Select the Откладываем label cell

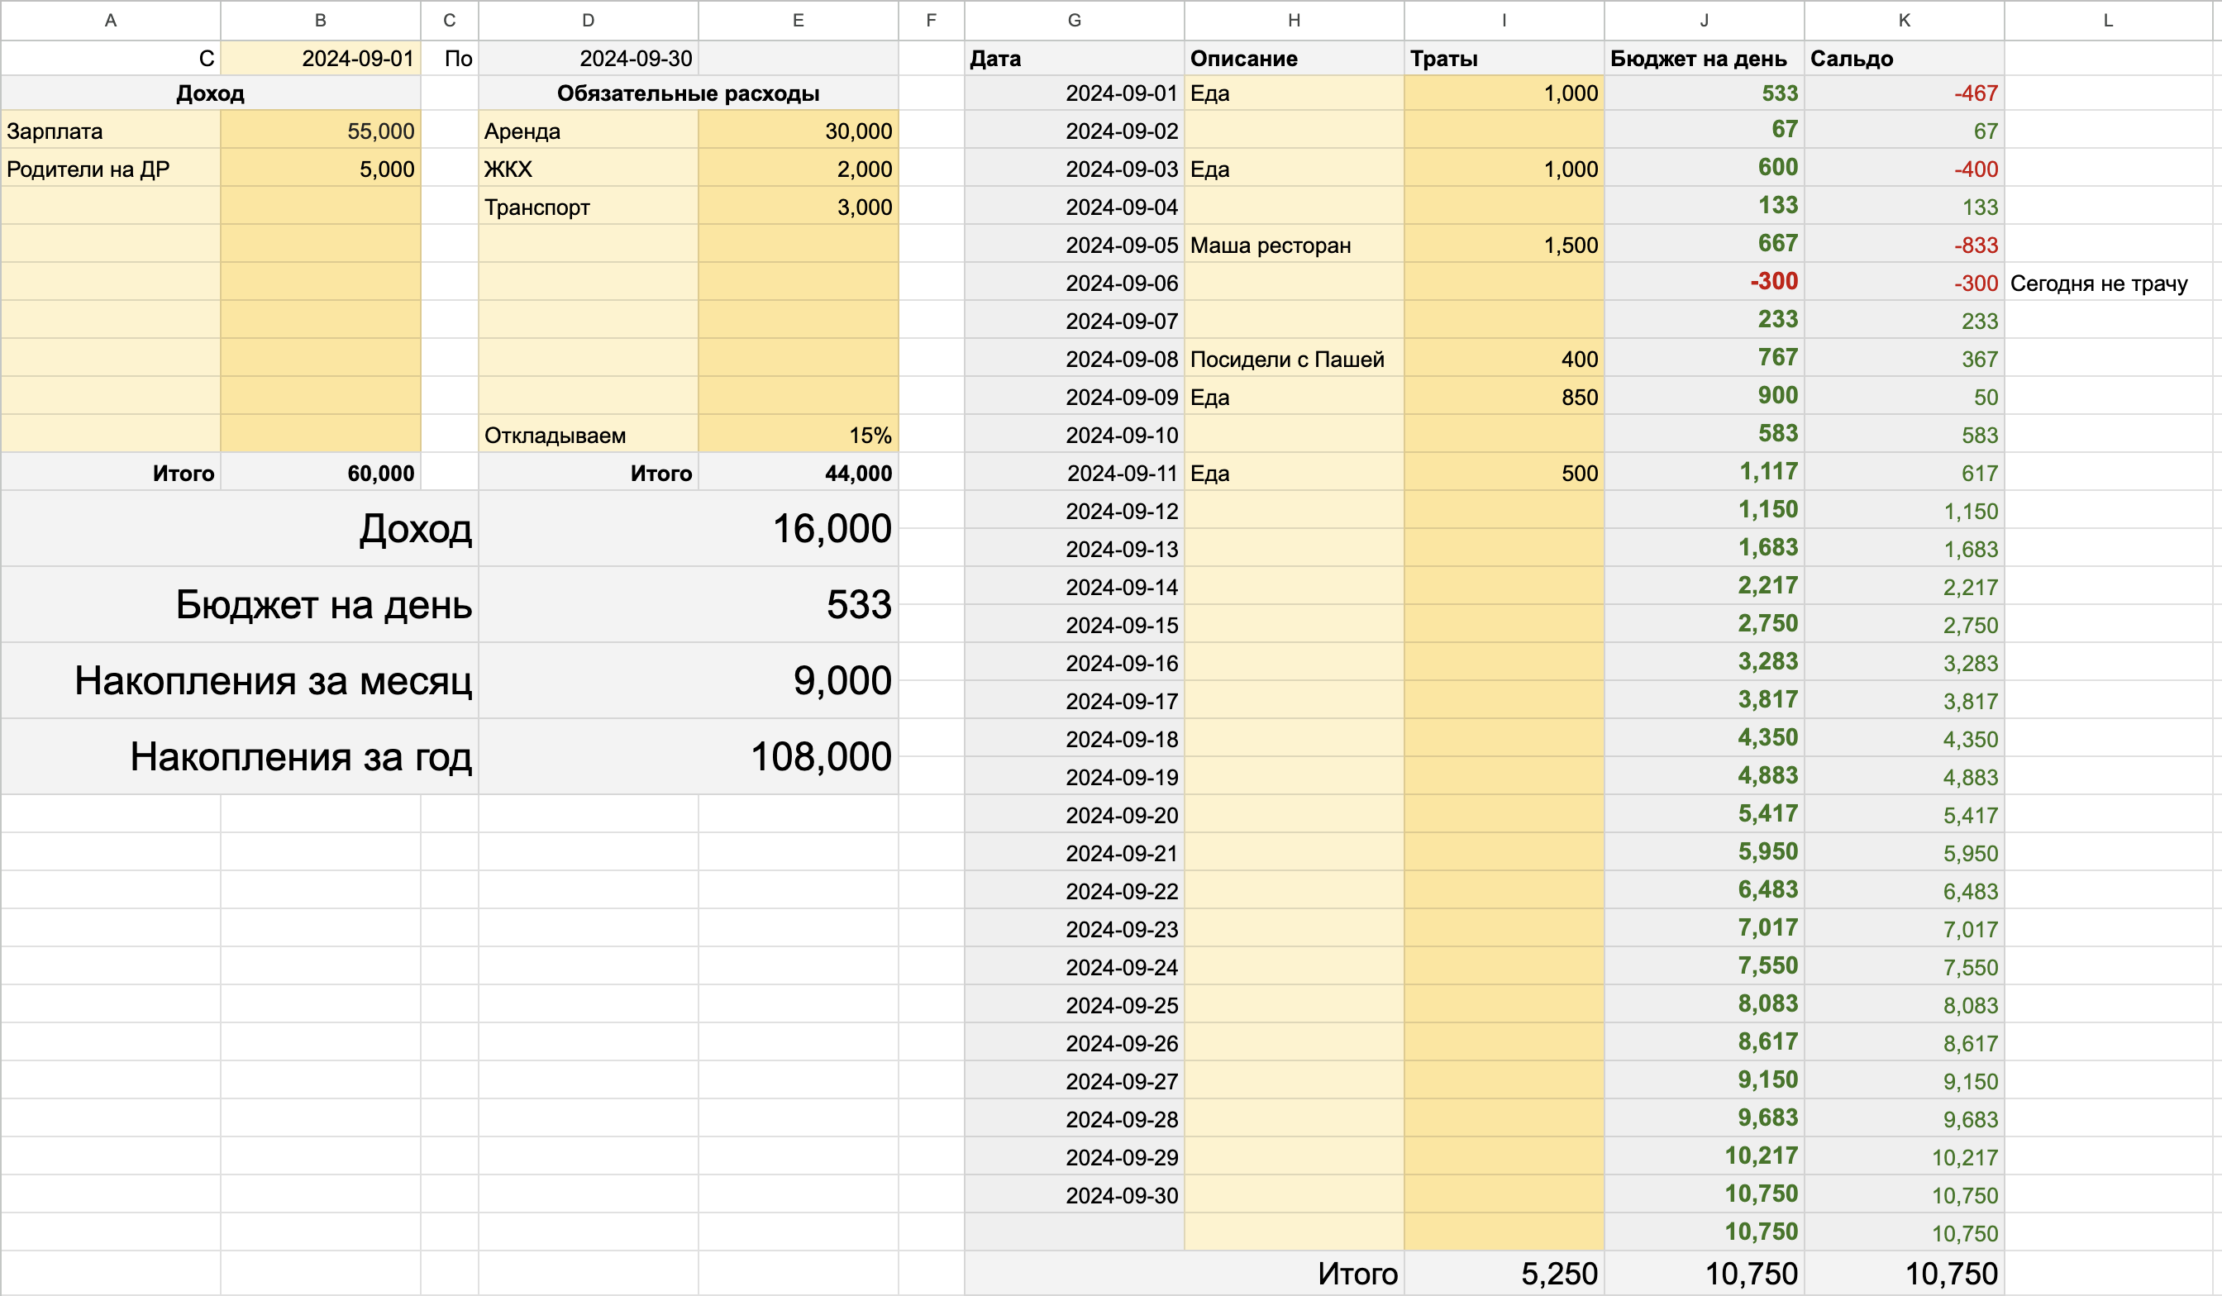588,435
